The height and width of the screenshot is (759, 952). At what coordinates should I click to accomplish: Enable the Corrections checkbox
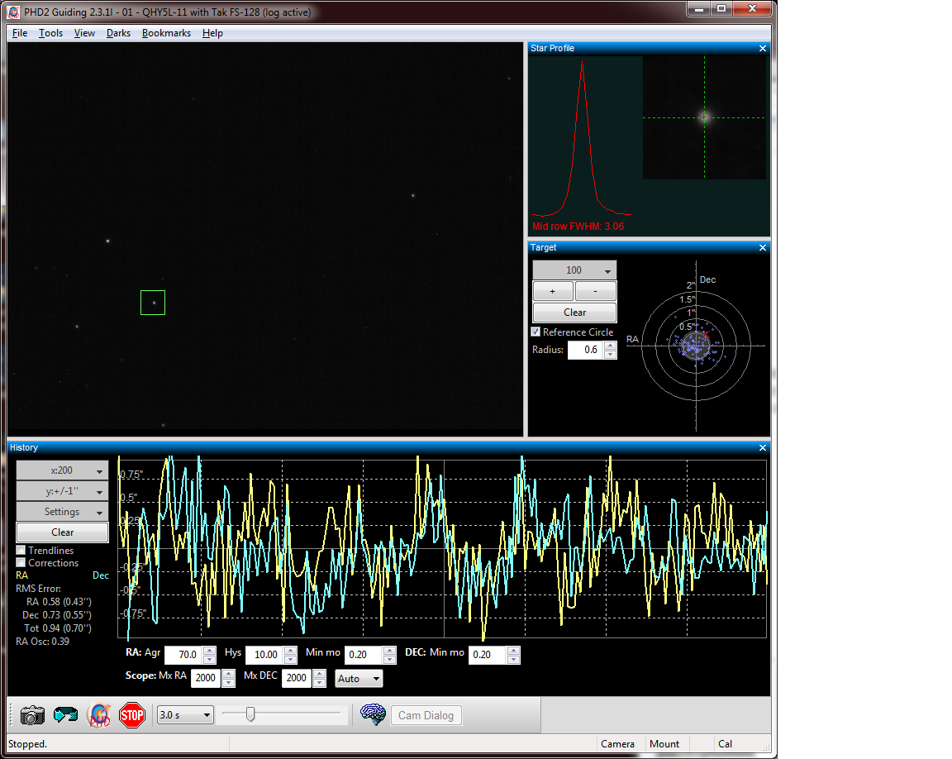21,563
